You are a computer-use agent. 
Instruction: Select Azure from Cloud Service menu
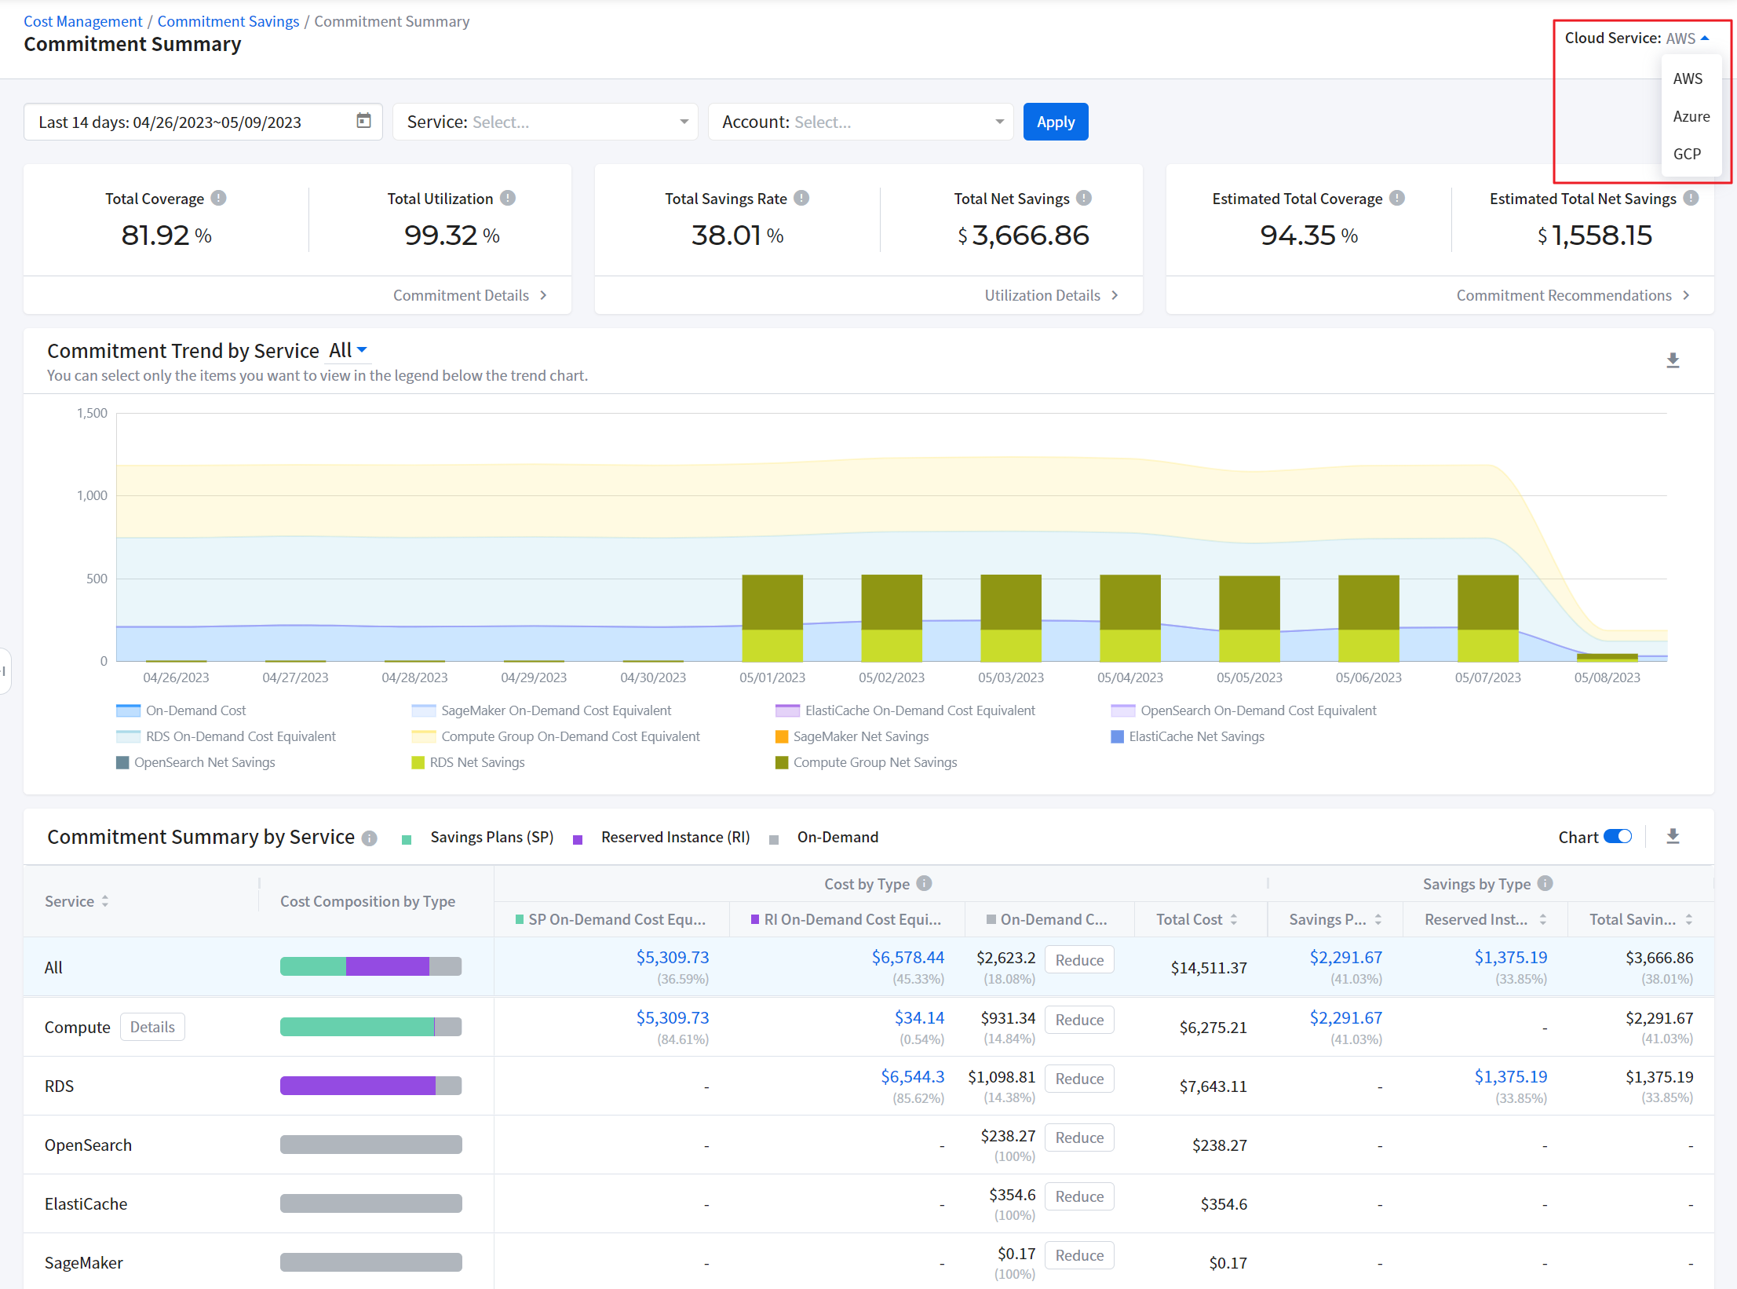pyautogui.click(x=1691, y=116)
